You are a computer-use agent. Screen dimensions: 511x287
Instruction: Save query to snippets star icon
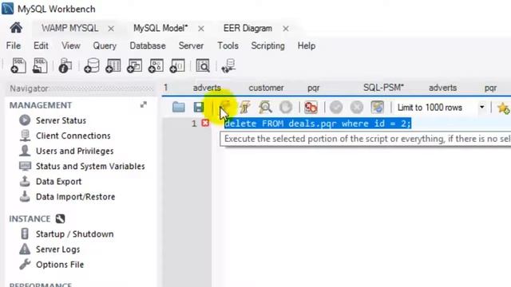[504, 108]
